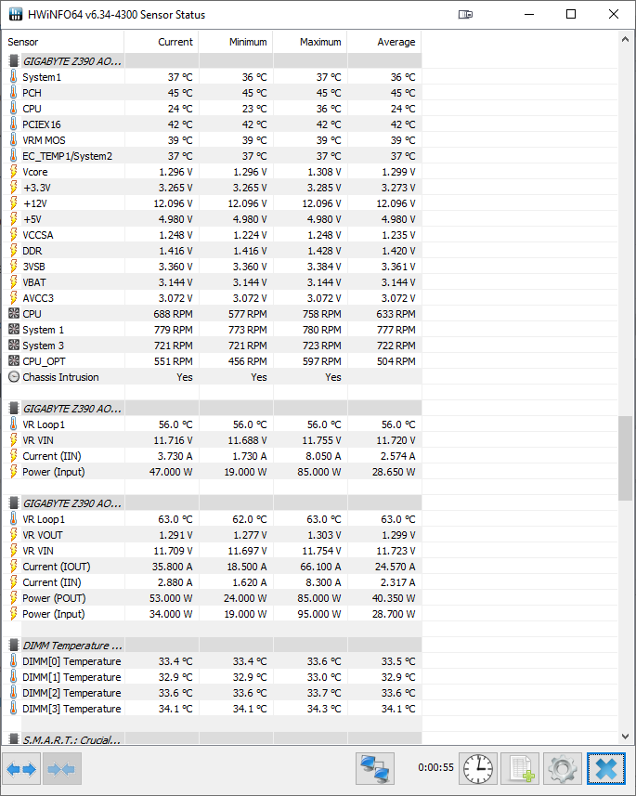Click the vertical scrollbar thumb

click(626, 458)
